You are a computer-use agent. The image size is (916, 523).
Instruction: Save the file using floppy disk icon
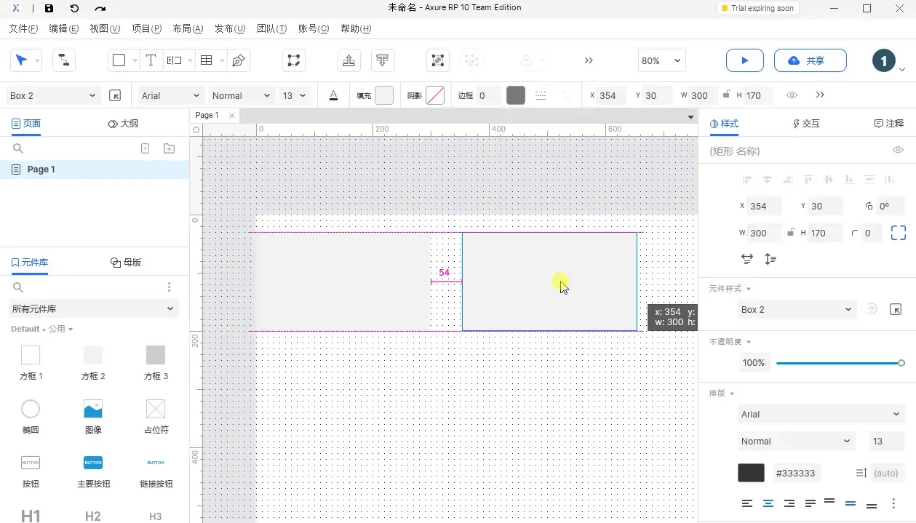(49, 9)
